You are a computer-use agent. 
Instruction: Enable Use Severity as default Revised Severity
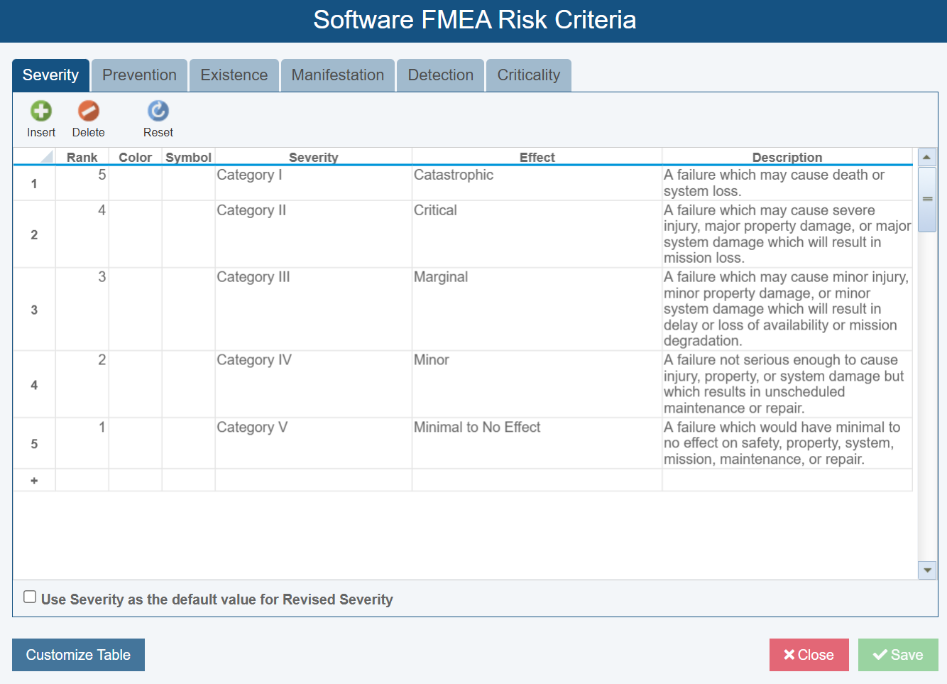tap(30, 597)
